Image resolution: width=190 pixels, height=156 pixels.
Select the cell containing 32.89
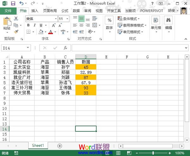pyautogui.click(x=86, y=72)
